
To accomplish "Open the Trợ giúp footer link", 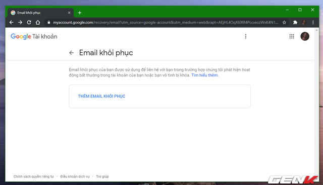I will [x=102, y=176].
